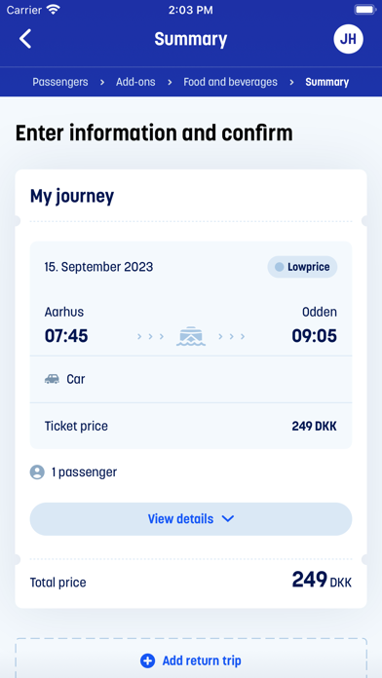Image resolution: width=382 pixels, height=678 pixels.
Task: Tap the back arrow icon
Action: click(25, 39)
